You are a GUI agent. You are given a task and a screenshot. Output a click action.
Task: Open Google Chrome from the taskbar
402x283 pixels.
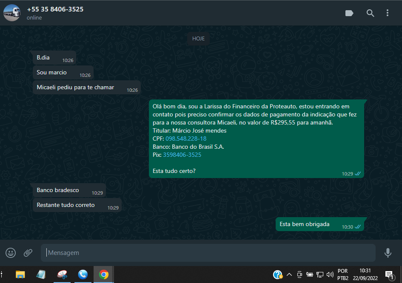tap(103, 275)
